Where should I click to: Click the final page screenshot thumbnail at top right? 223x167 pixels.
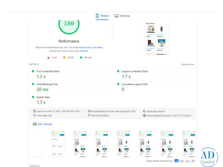(156, 37)
